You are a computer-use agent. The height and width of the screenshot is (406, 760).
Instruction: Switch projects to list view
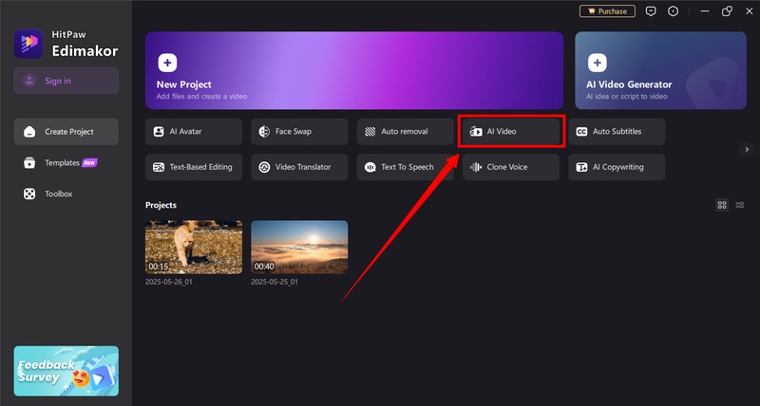740,205
